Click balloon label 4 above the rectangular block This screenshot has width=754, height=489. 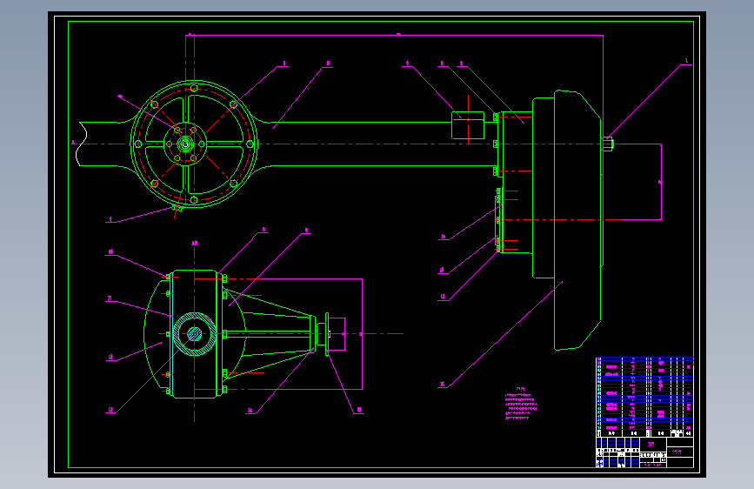click(x=407, y=63)
